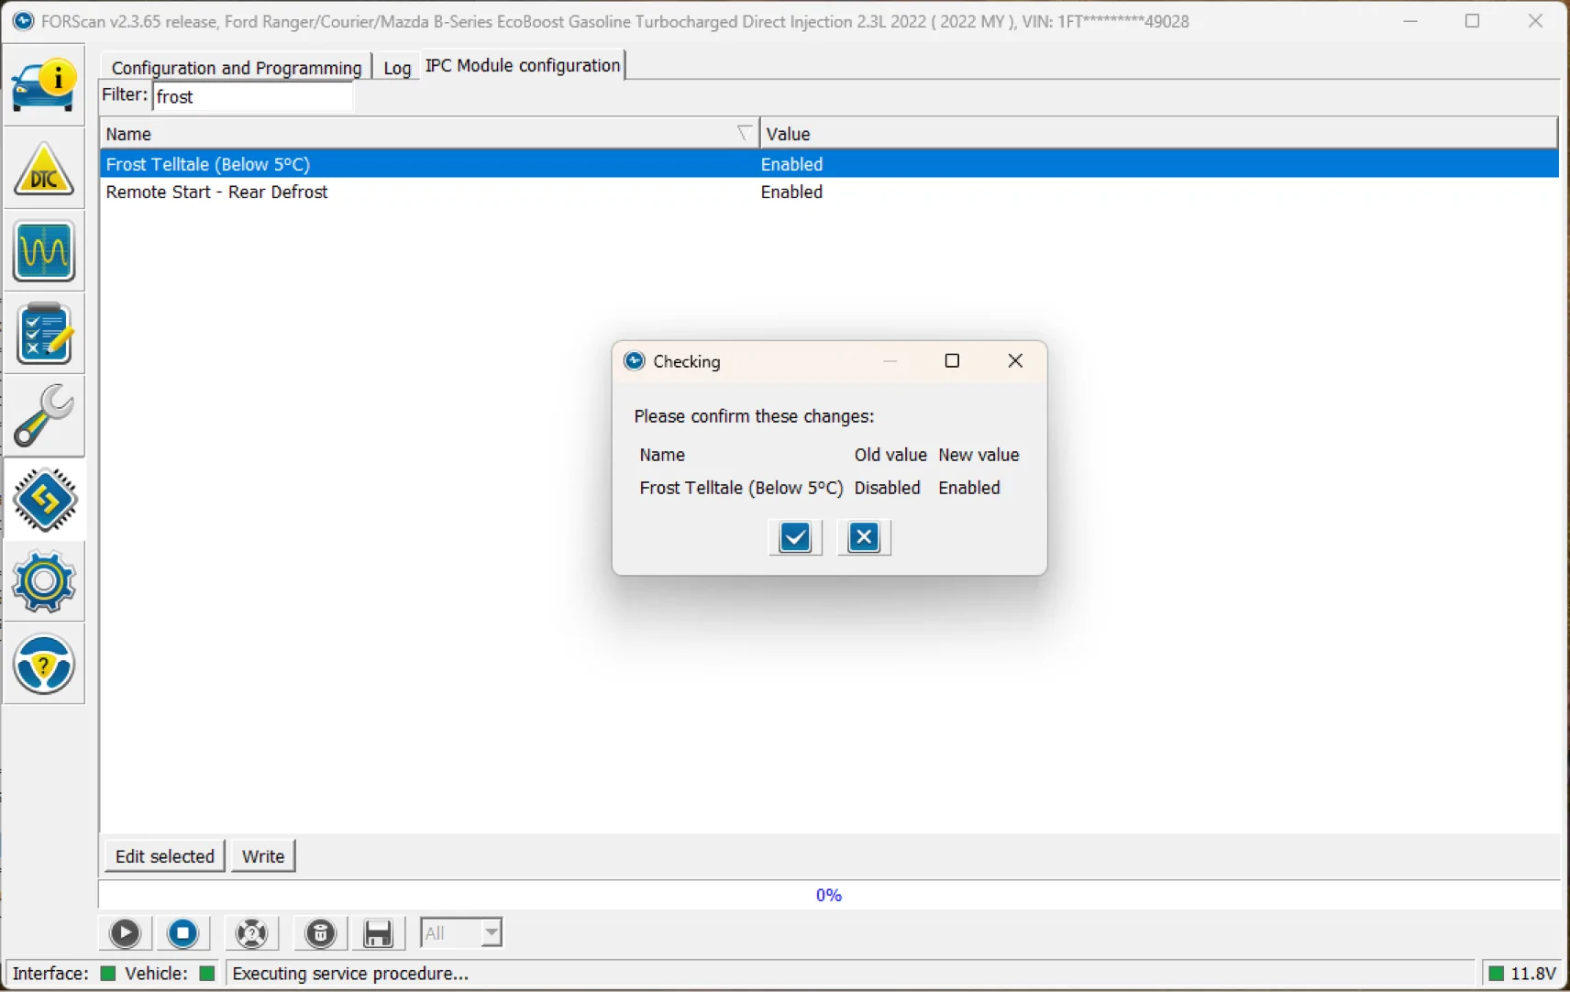Click the Executing service procedure status text

pos(350,974)
